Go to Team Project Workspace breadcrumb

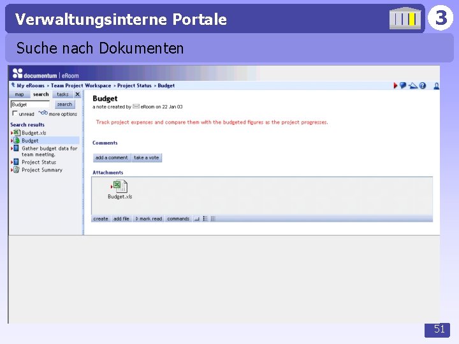coord(81,85)
